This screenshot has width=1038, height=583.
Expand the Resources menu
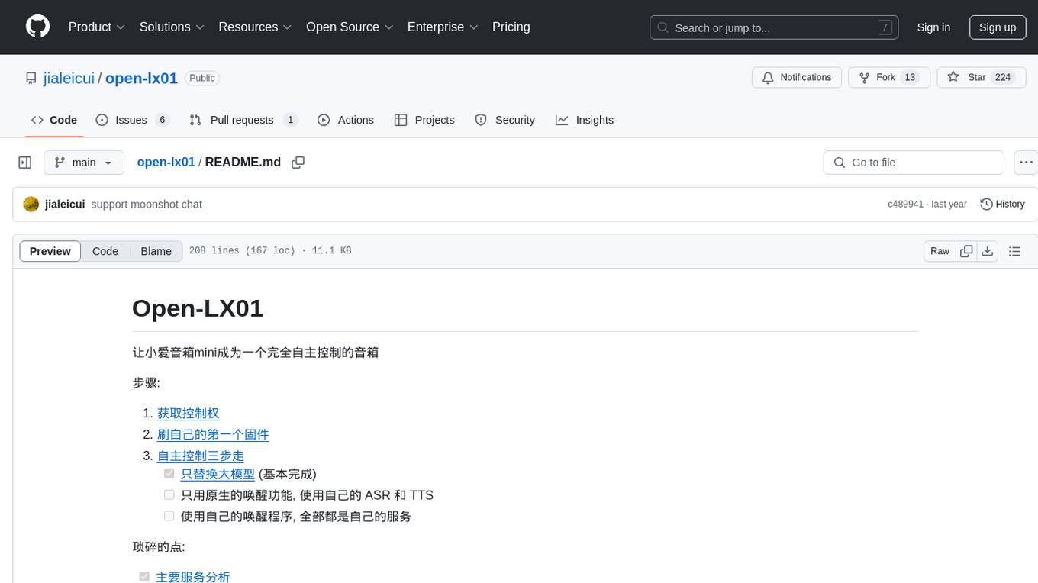coord(255,27)
